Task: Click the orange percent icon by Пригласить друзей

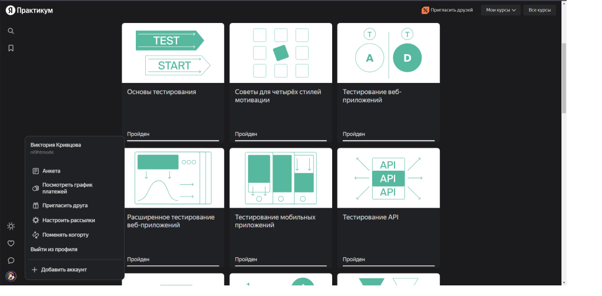Action: pyautogui.click(x=425, y=11)
